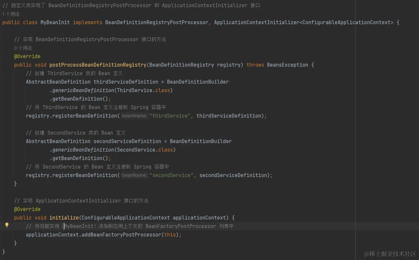The width and height of the screenshot is (419, 260).
Task: Click the BeansException type after throws
Action: 288,65
